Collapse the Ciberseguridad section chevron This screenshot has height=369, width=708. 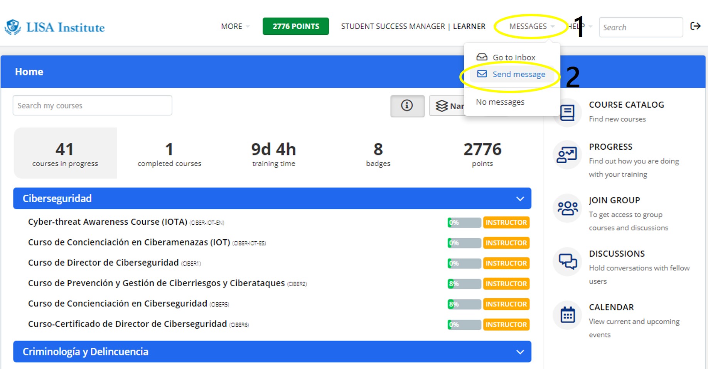point(520,199)
